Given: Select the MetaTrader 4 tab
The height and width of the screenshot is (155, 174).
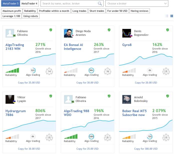Looking at the screenshot, I should coord(29,3).
